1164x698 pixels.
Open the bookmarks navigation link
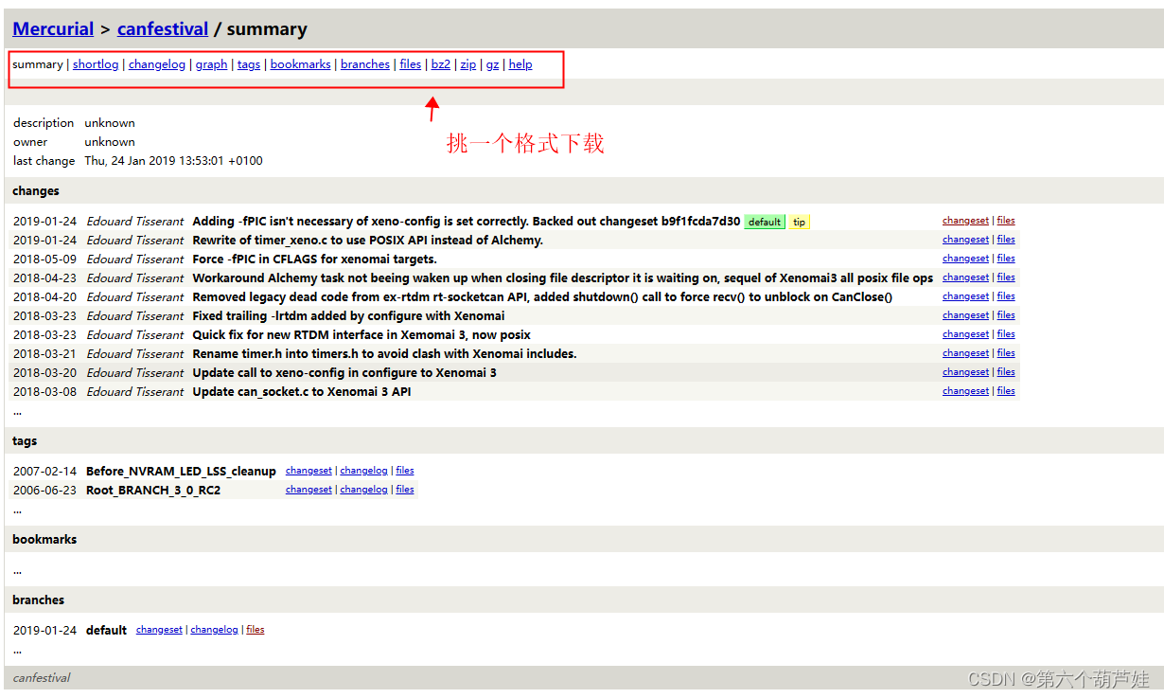pos(301,64)
